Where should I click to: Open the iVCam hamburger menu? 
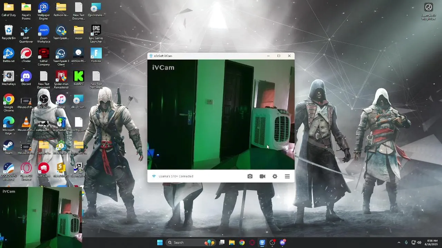[287, 176]
